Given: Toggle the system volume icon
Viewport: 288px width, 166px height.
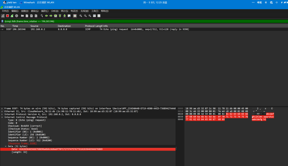Looking at the screenshot, I should (277, 2).
